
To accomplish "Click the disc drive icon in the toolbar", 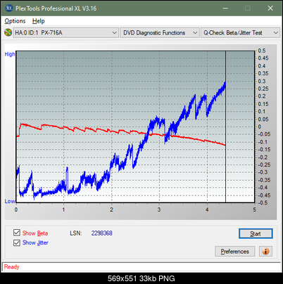I will [8, 32].
